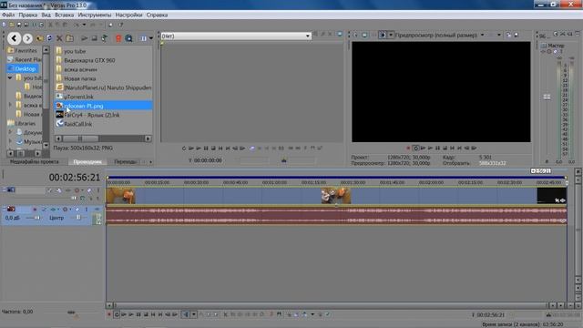583x328 pixels.
Task: Click the Save icon in the main toolbar
Action: point(19,25)
